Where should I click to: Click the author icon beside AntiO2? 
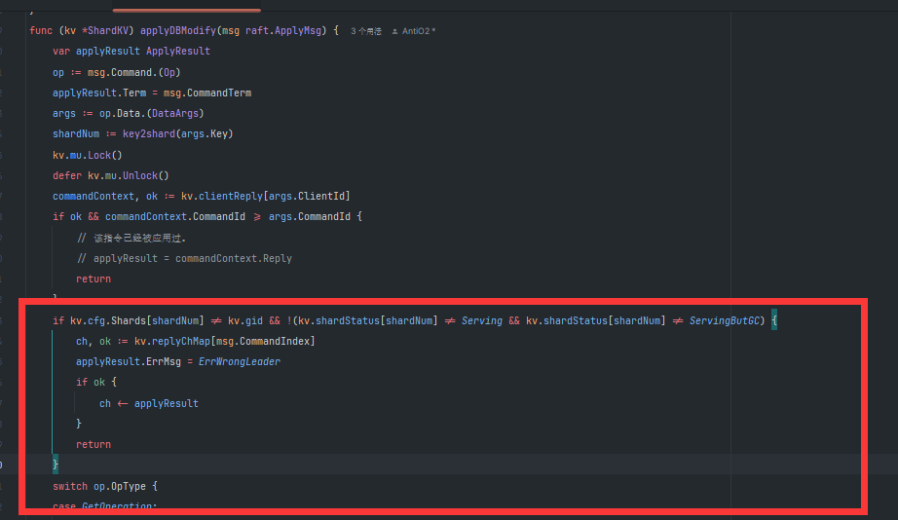[394, 32]
